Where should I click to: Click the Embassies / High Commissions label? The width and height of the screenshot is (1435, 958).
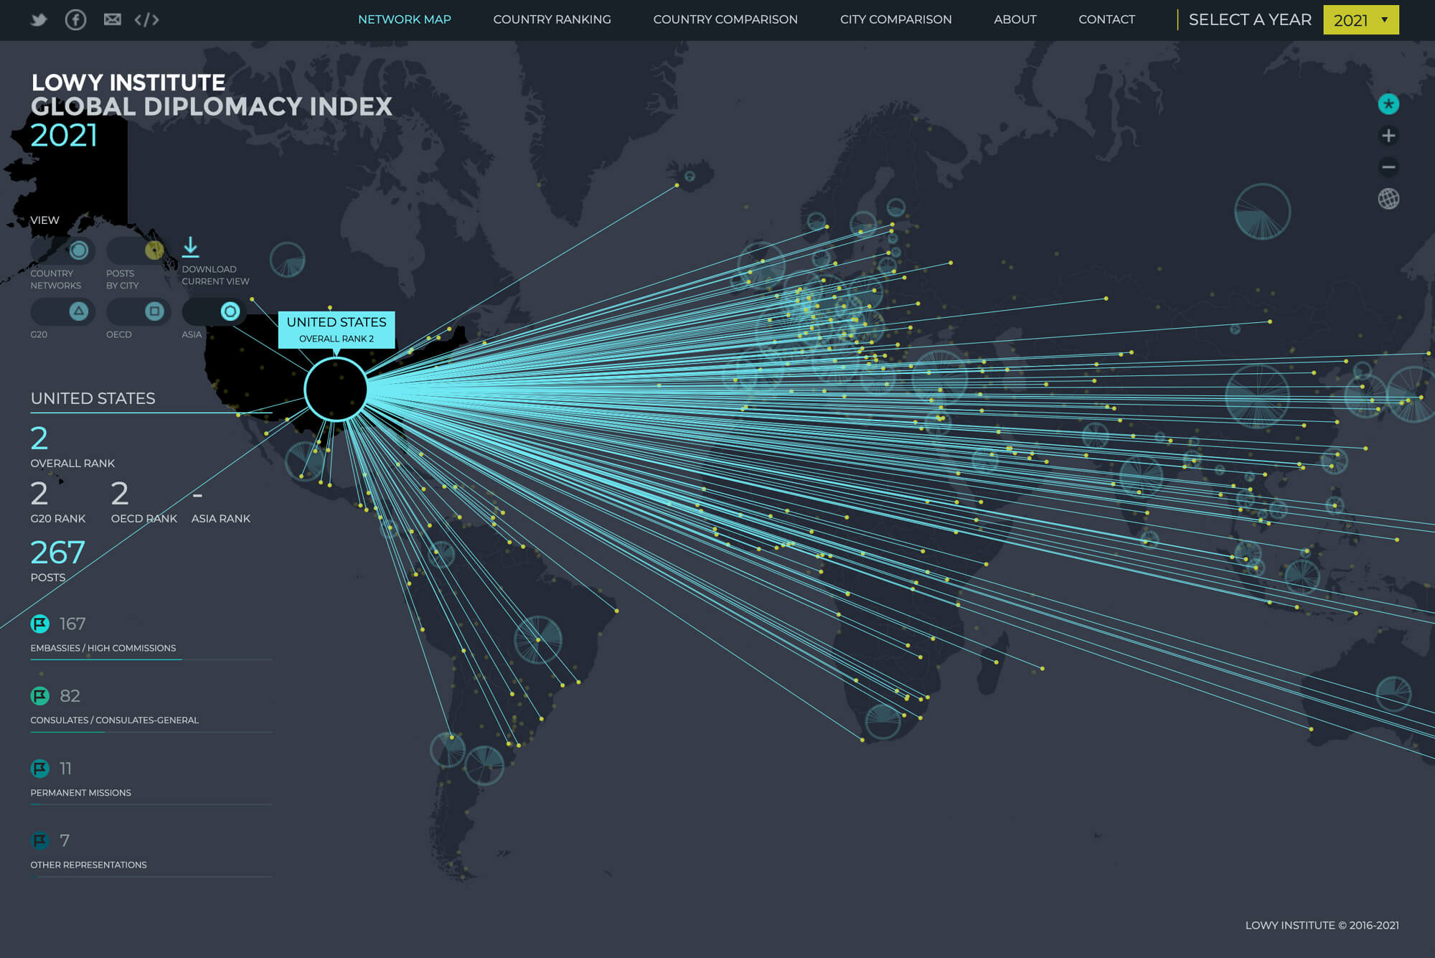click(103, 648)
